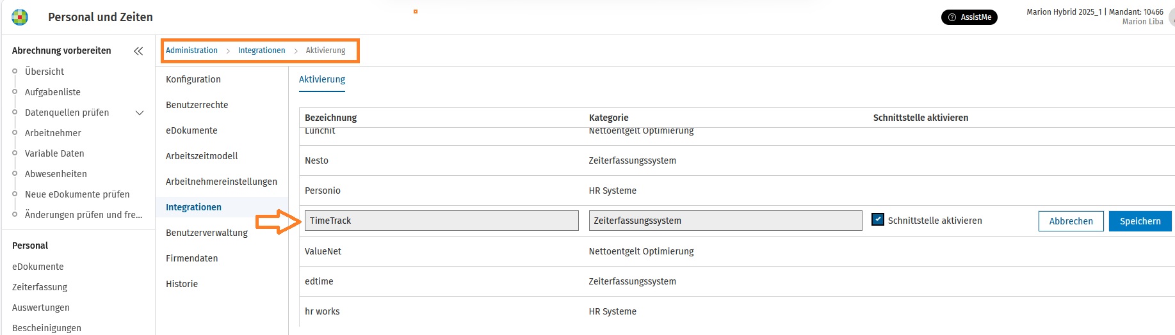Open Benutzerrechte in the admin menu
This screenshot has width=1175, height=335.
(197, 105)
